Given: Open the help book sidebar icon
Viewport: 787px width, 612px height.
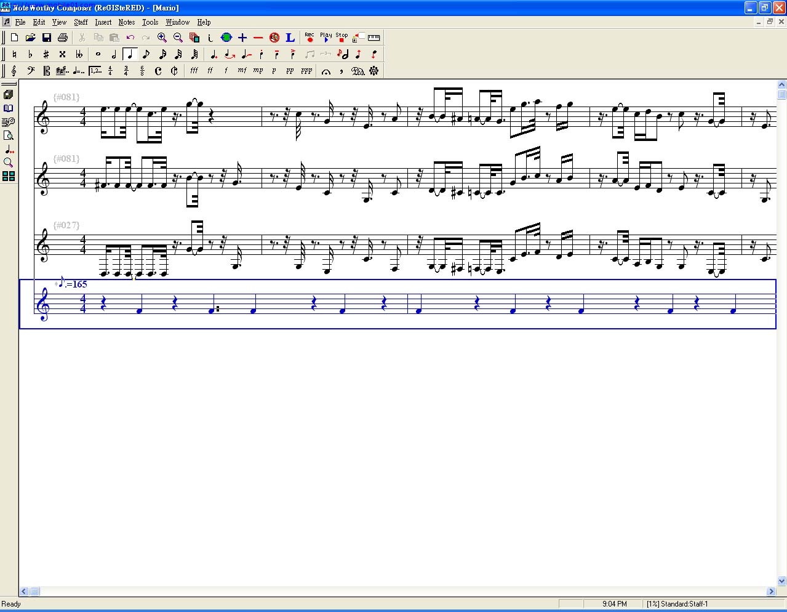Looking at the screenshot, I should [9, 108].
